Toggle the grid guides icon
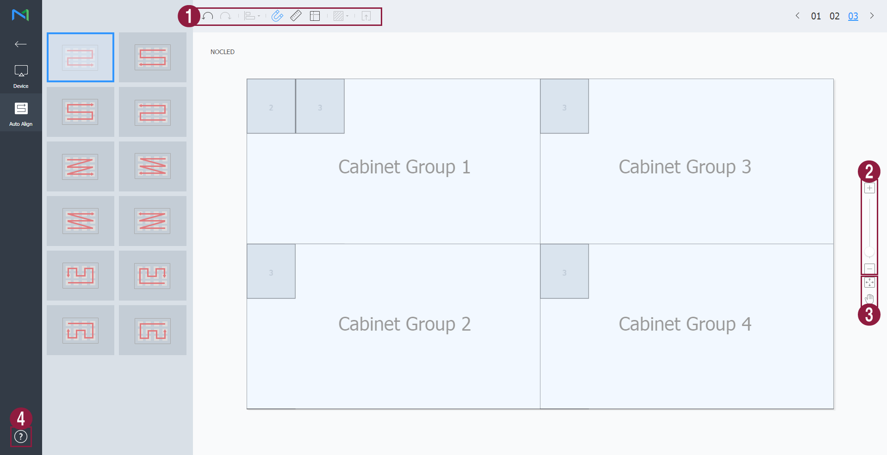887x455 pixels. click(315, 16)
